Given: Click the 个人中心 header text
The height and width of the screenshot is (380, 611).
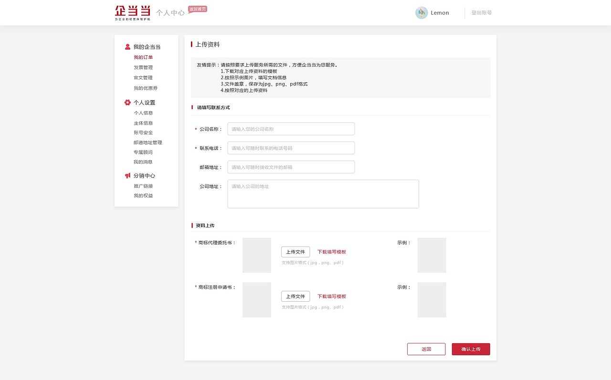Looking at the screenshot, I should 170,13.
